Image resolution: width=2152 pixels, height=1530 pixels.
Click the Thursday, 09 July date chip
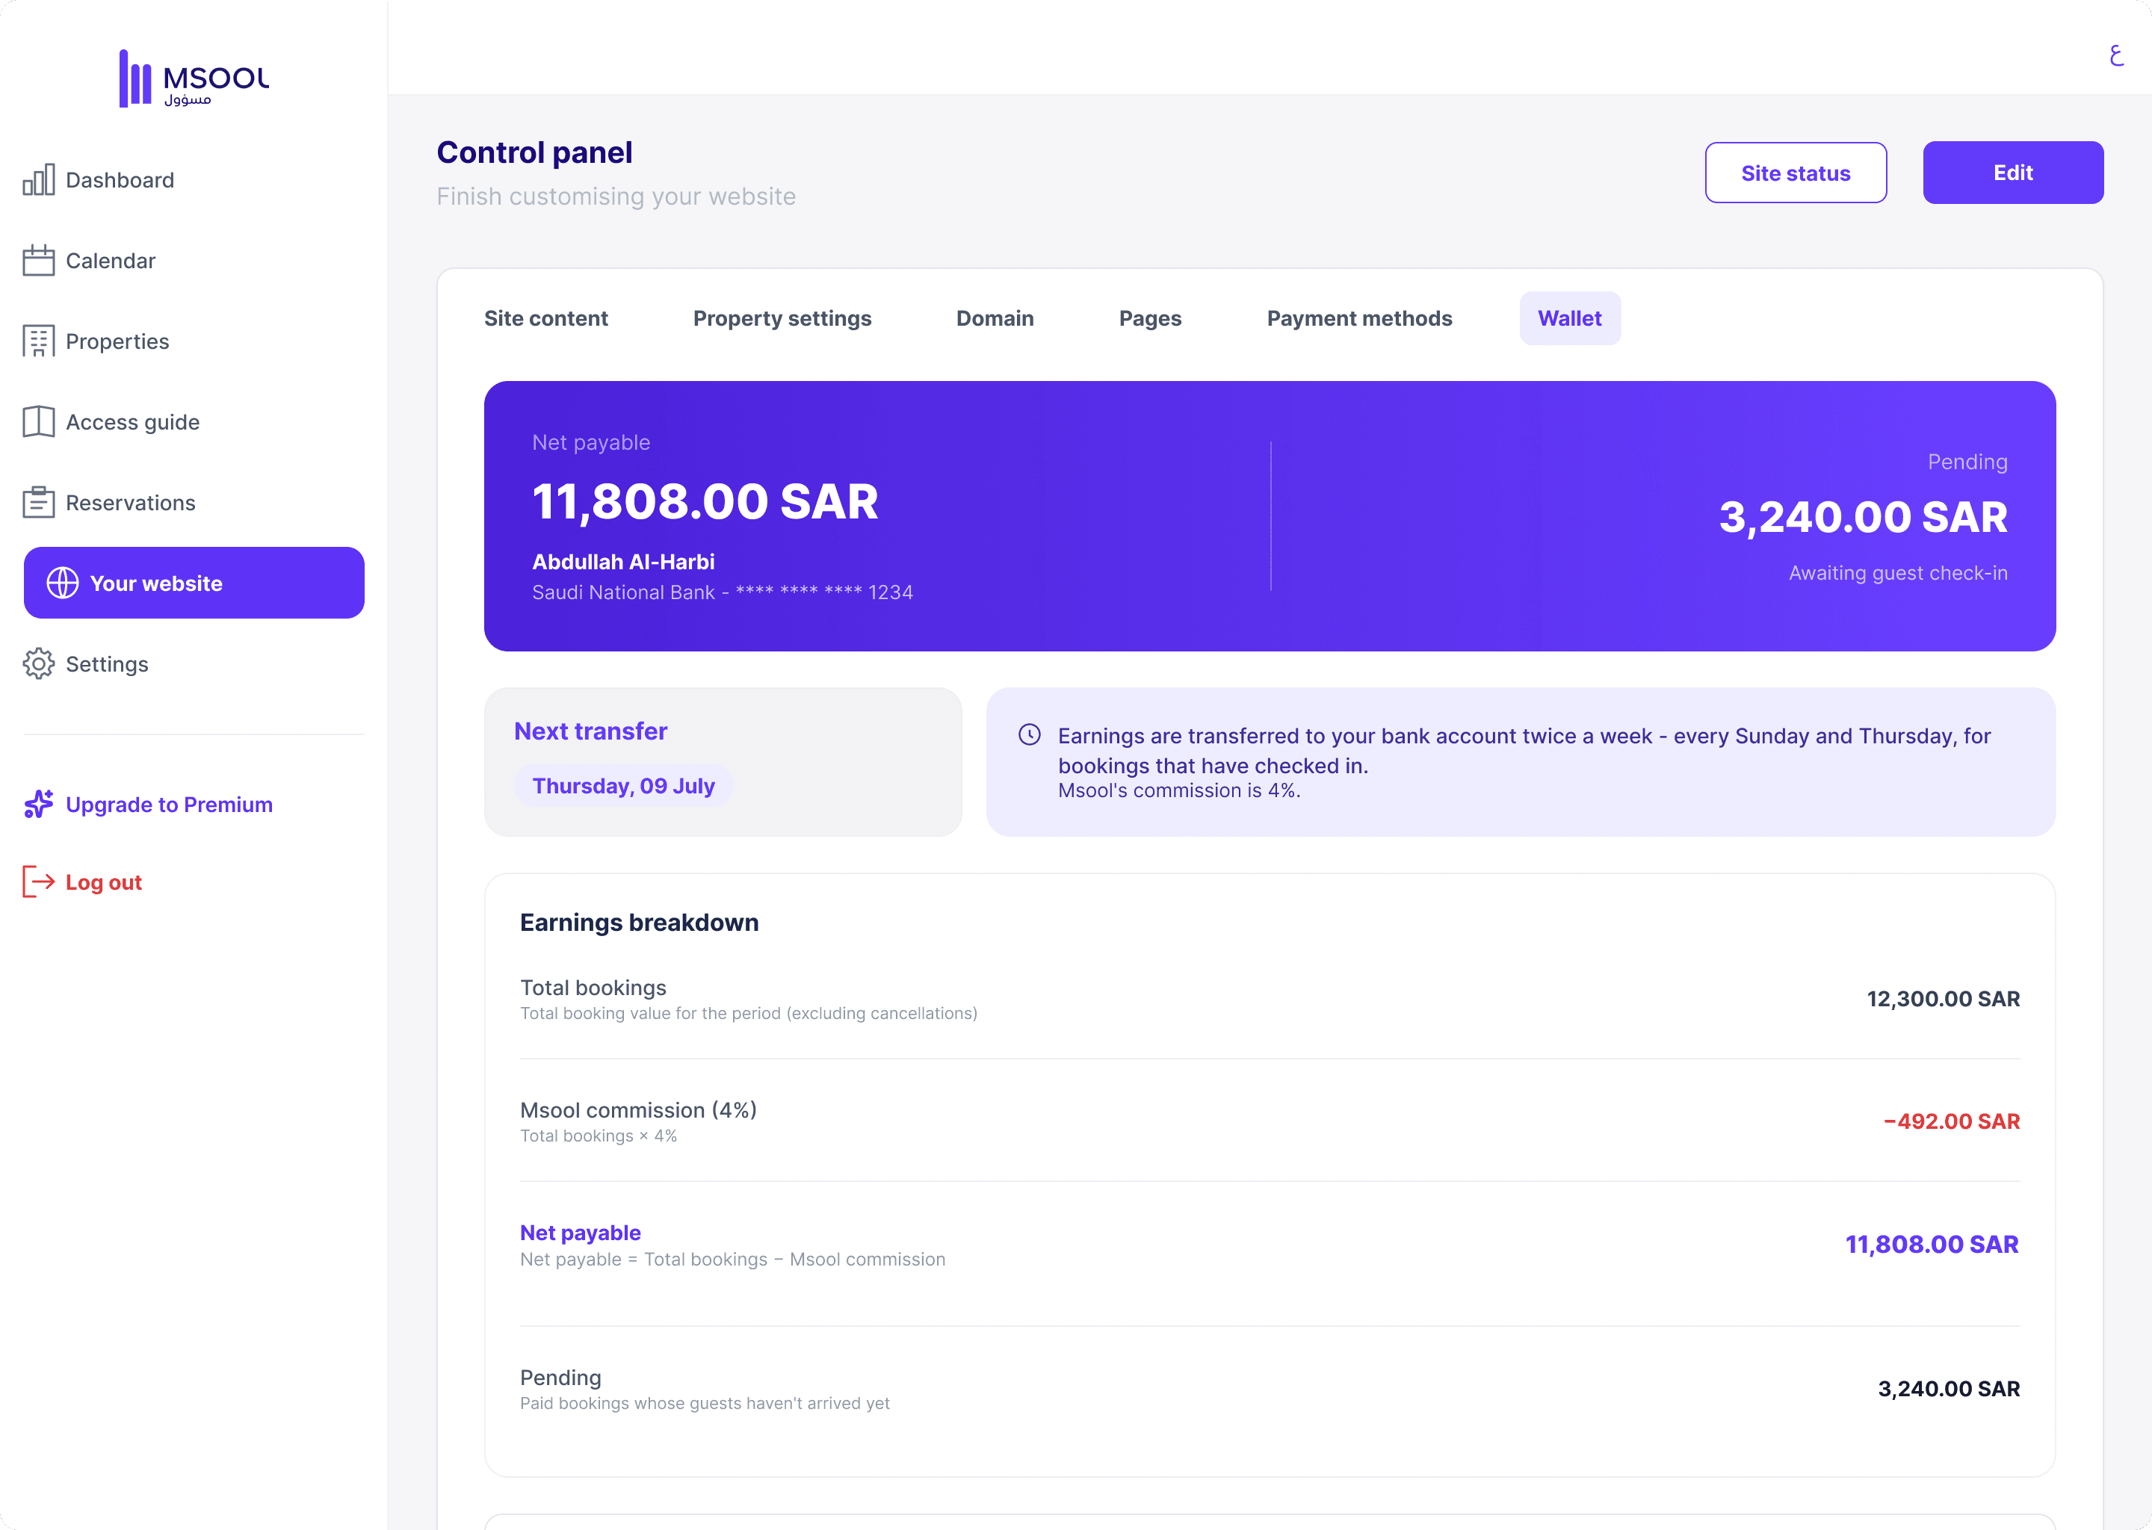click(624, 786)
